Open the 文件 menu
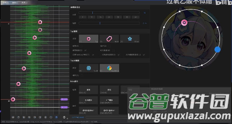 pyautogui.click(x=4, y=2)
